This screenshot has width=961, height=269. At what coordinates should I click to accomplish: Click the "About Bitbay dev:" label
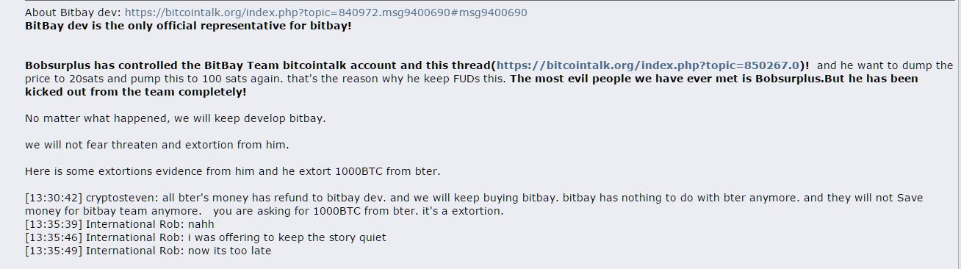pyautogui.click(x=73, y=12)
